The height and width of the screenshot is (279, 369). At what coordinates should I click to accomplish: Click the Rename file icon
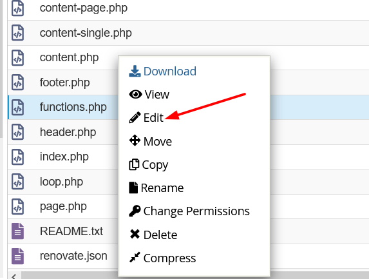click(x=133, y=188)
